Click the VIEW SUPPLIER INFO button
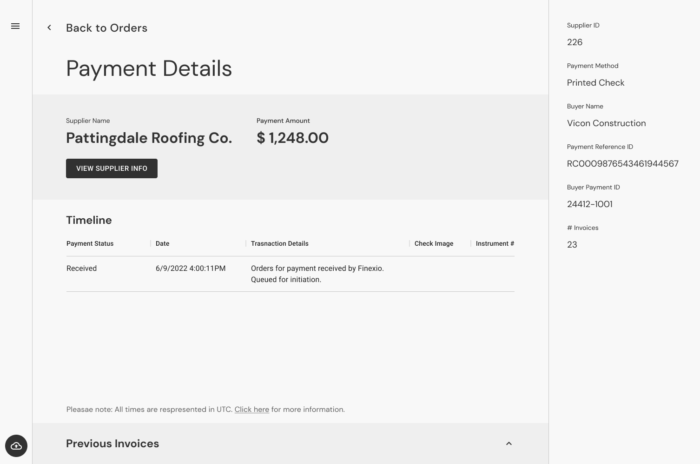Screen dimensions: 700x464 (x=112, y=168)
